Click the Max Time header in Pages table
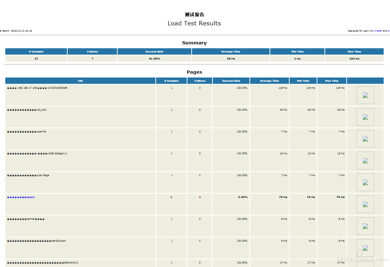 (332, 81)
